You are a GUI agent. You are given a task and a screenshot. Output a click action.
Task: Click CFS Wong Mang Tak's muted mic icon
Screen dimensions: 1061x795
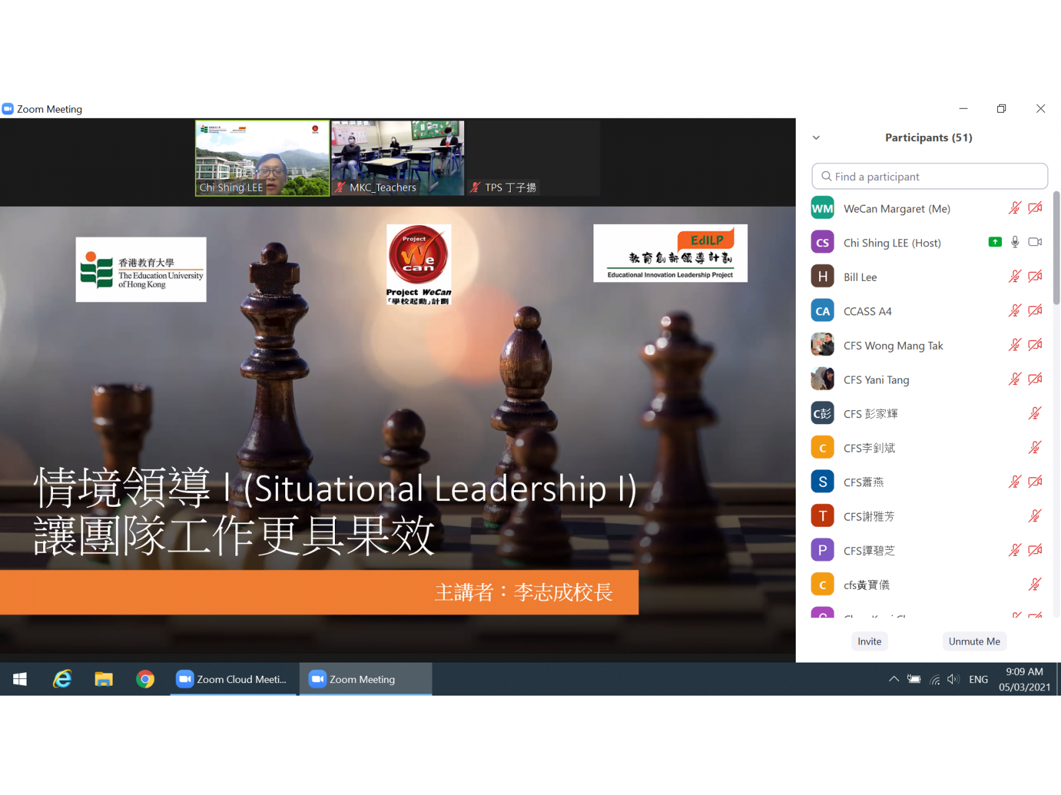click(x=1015, y=345)
